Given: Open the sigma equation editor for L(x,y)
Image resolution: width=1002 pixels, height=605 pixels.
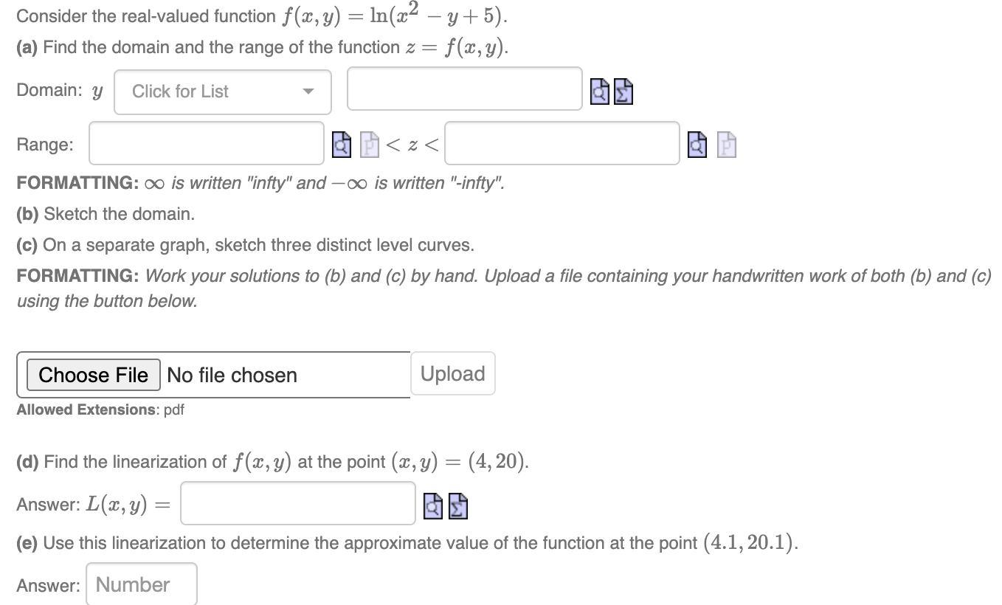Looking at the screenshot, I should [457, 505].
